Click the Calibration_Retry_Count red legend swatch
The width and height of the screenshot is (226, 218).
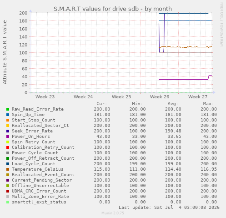(x=8, y=147)
